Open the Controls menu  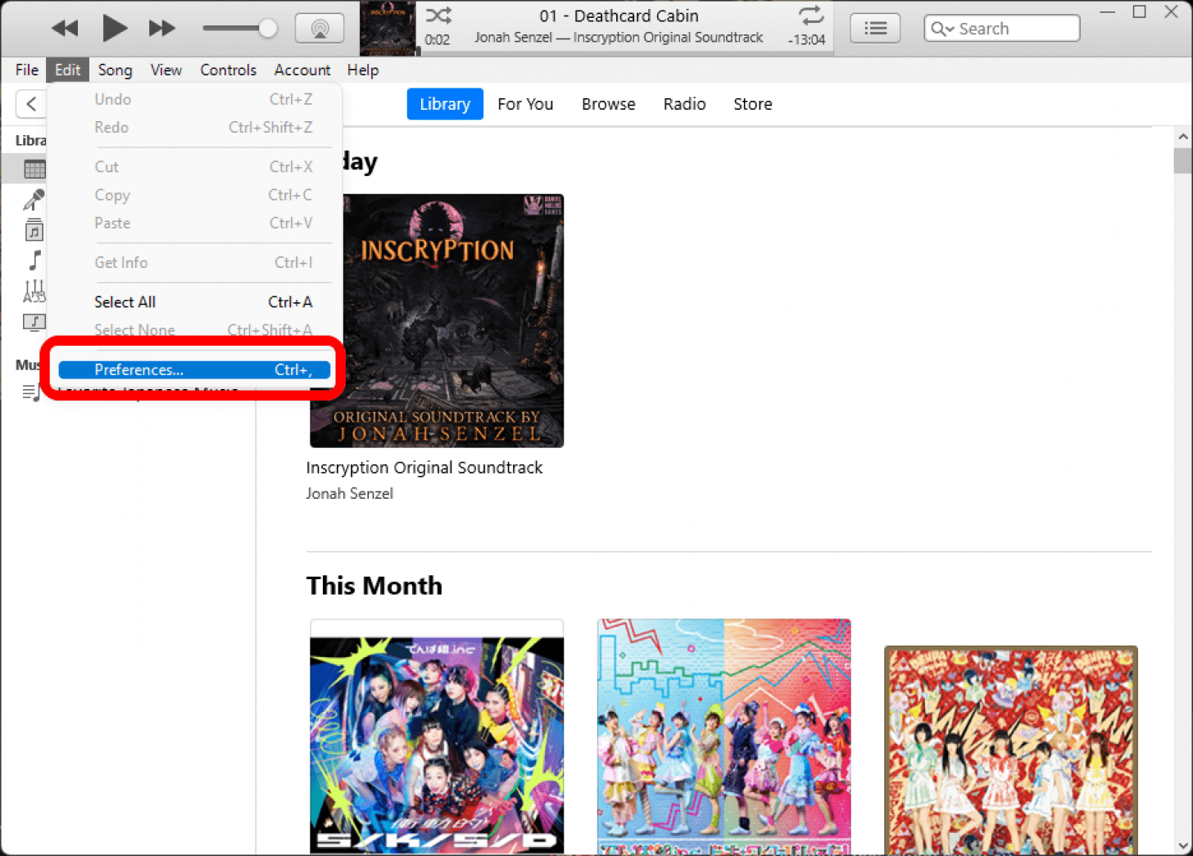pos(228,70)
